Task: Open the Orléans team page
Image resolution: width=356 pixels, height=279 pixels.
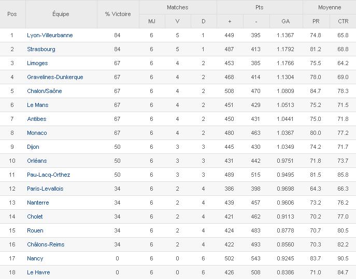Action: tap(37, 161)
